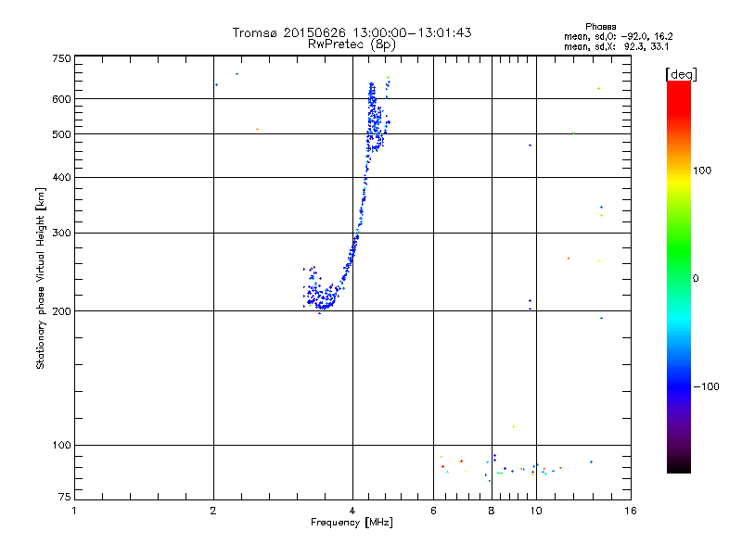Click the green section of the color bar
The height and width of the screenshot is (556, 742).
click(679, 250)
